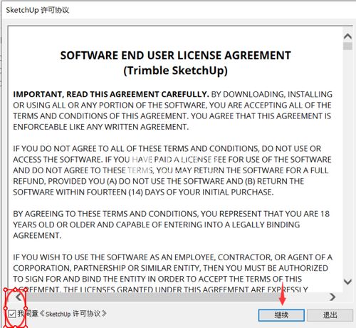
Task: Click the horizontal scrollbar right arrow
Action: (333, 297)
